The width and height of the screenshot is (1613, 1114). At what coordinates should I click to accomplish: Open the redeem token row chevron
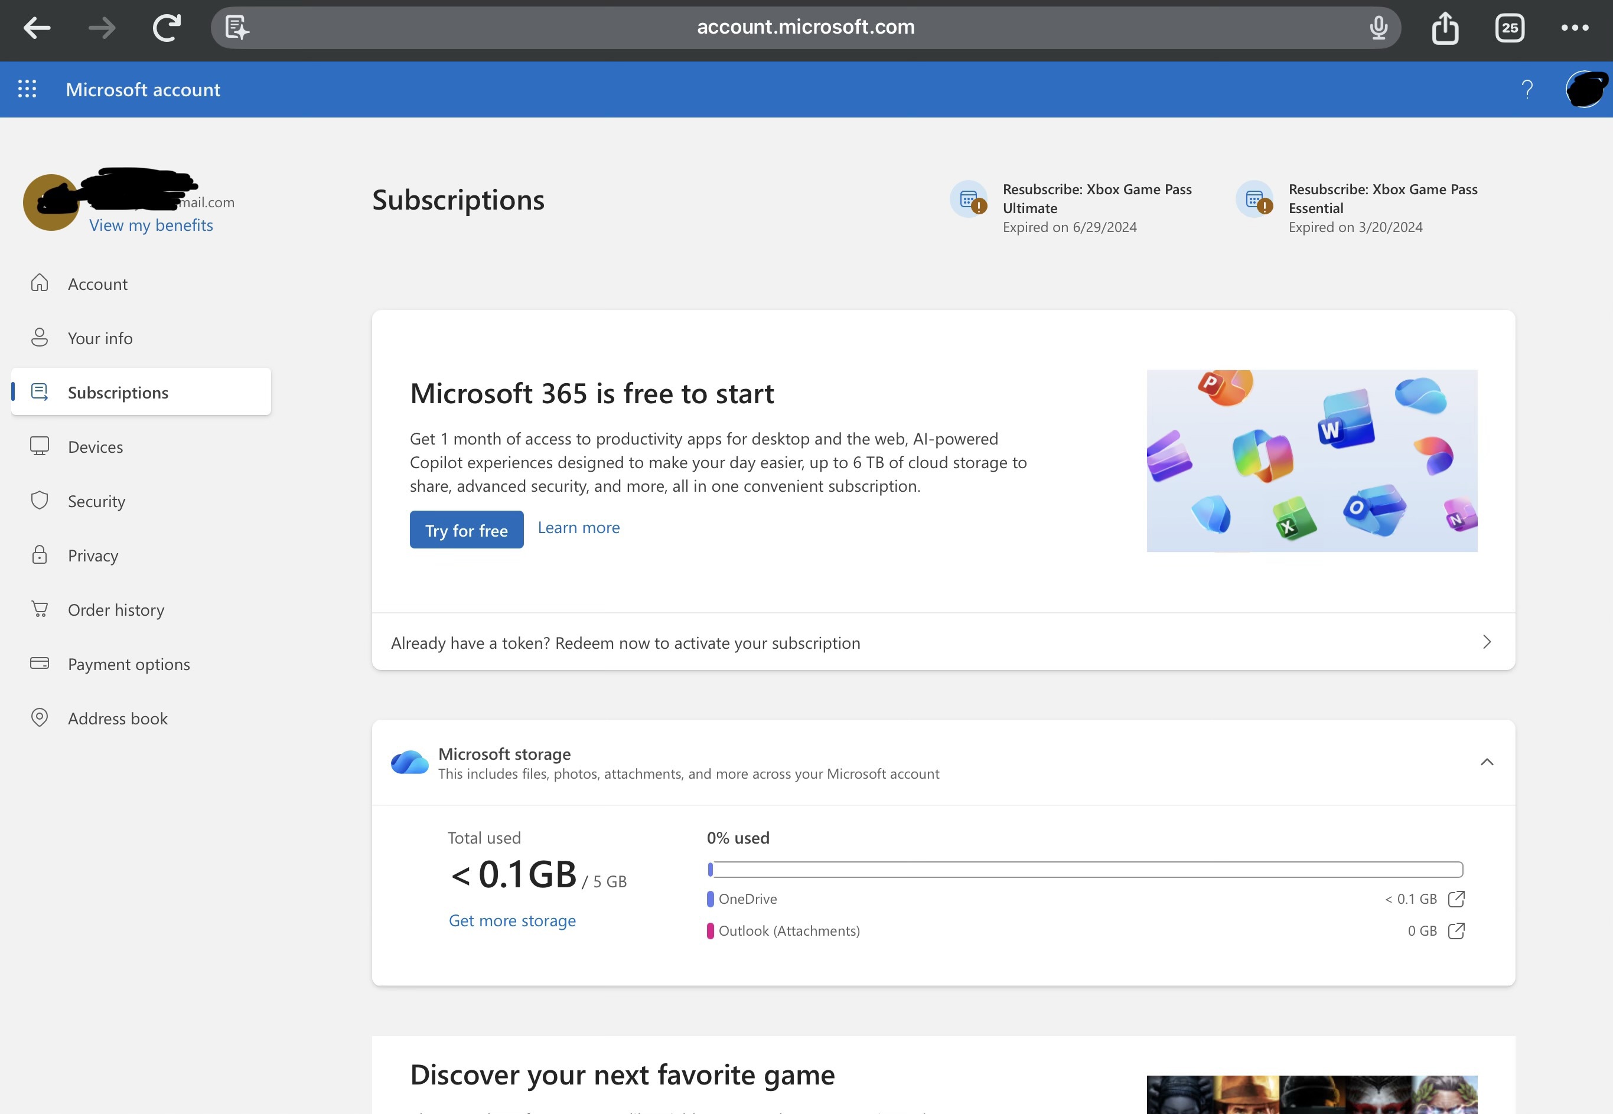1487,642
